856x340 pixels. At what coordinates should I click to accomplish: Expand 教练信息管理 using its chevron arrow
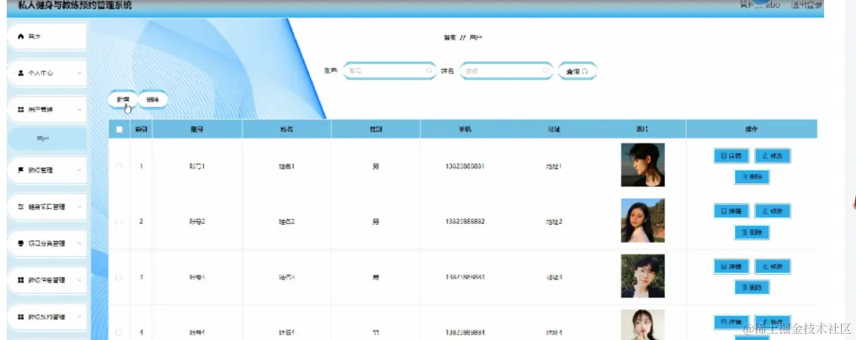[80, 280]
